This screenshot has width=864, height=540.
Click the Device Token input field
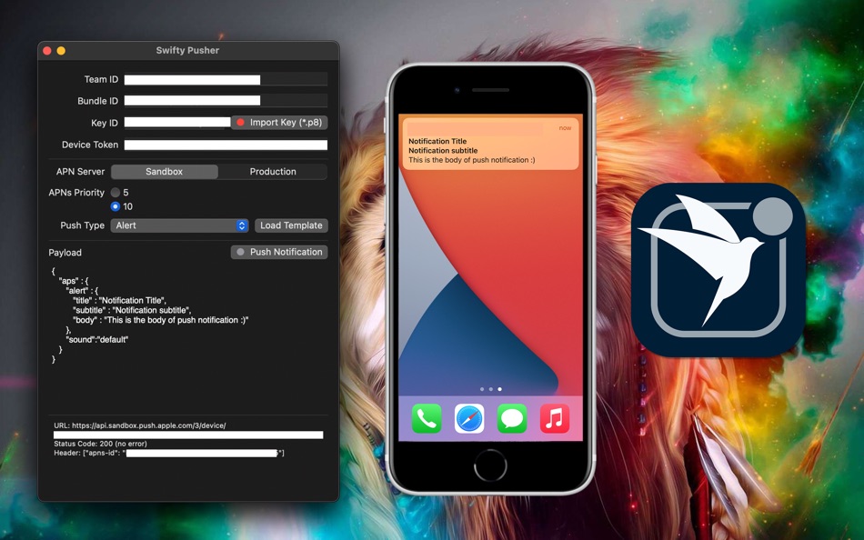(x=226, y=145)
